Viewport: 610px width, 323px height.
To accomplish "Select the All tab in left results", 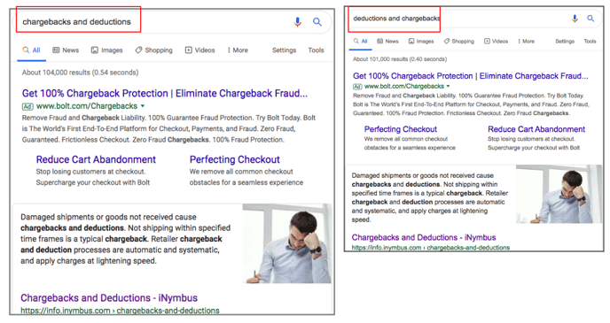I will pos(32,50).
